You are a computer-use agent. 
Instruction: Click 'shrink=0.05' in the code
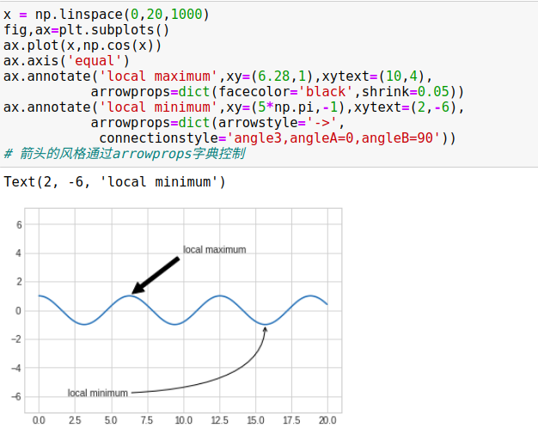406,92
